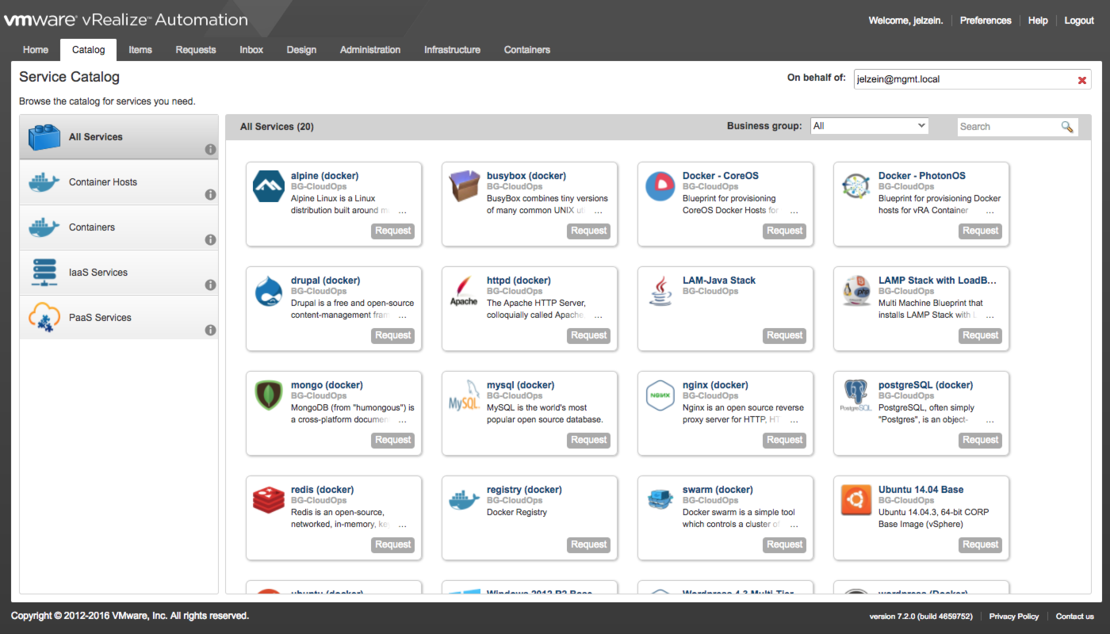The height and width of the screenshot is (634, 1110).
Task: Click info icon for All Services
Action: 210,149
